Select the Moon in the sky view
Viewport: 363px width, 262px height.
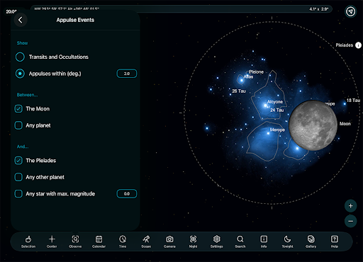(x=313, y=125)
